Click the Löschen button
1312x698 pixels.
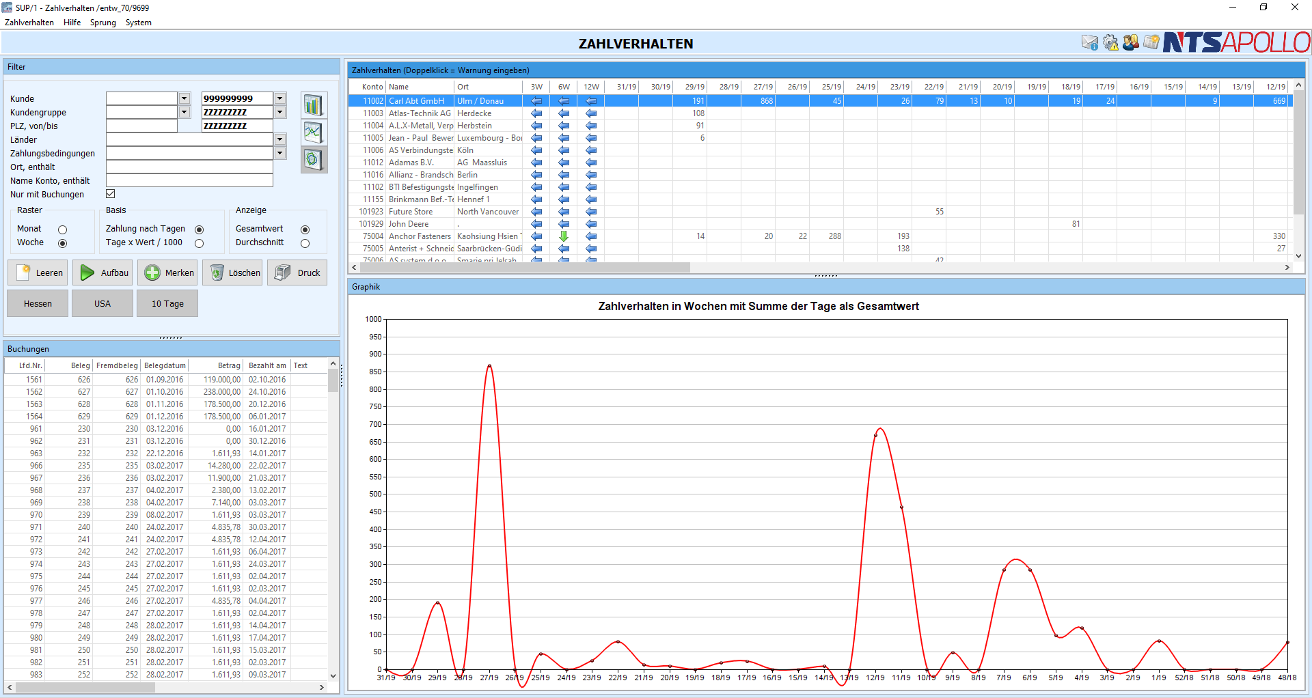(233, 273)
